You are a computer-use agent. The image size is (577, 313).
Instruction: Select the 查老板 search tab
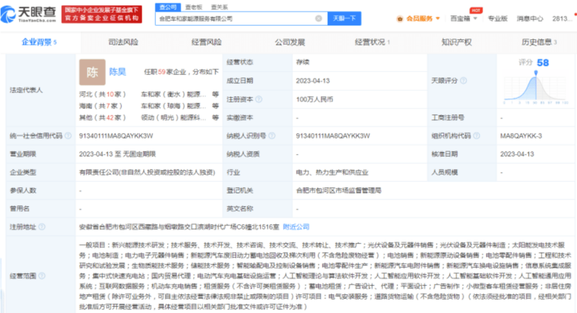193,7
